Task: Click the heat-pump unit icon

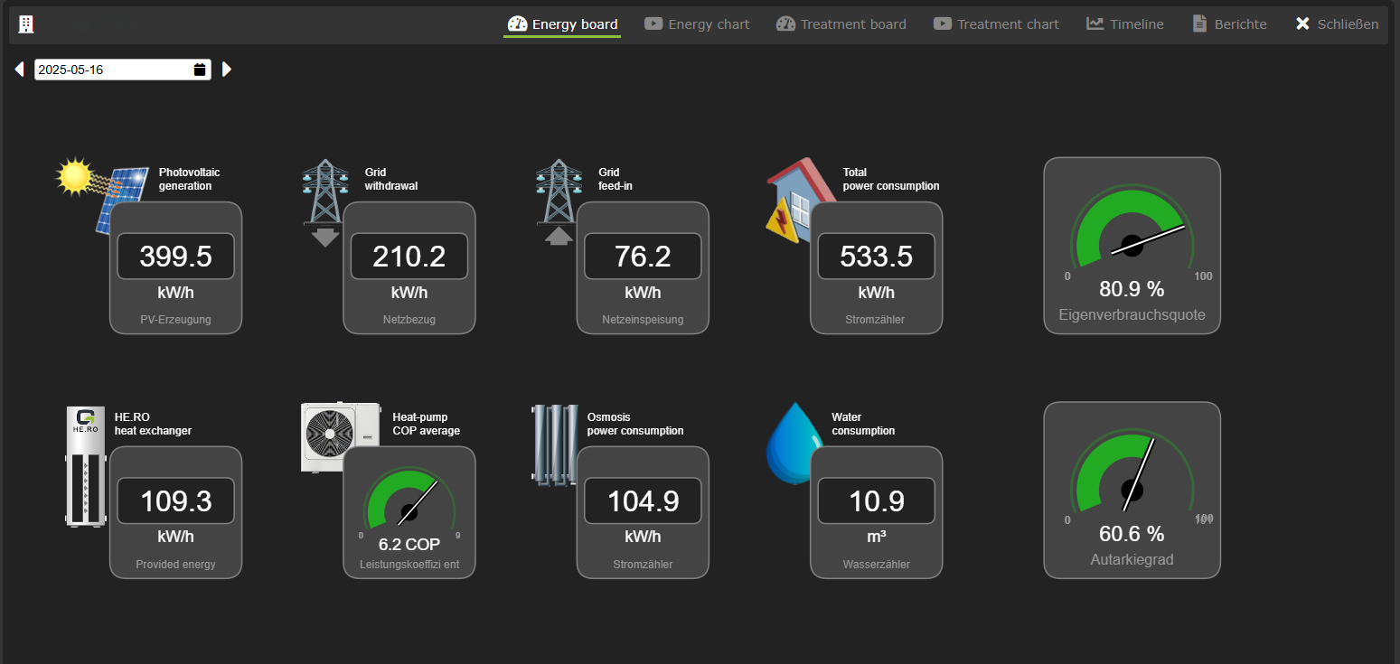Action: click(340, 436)
